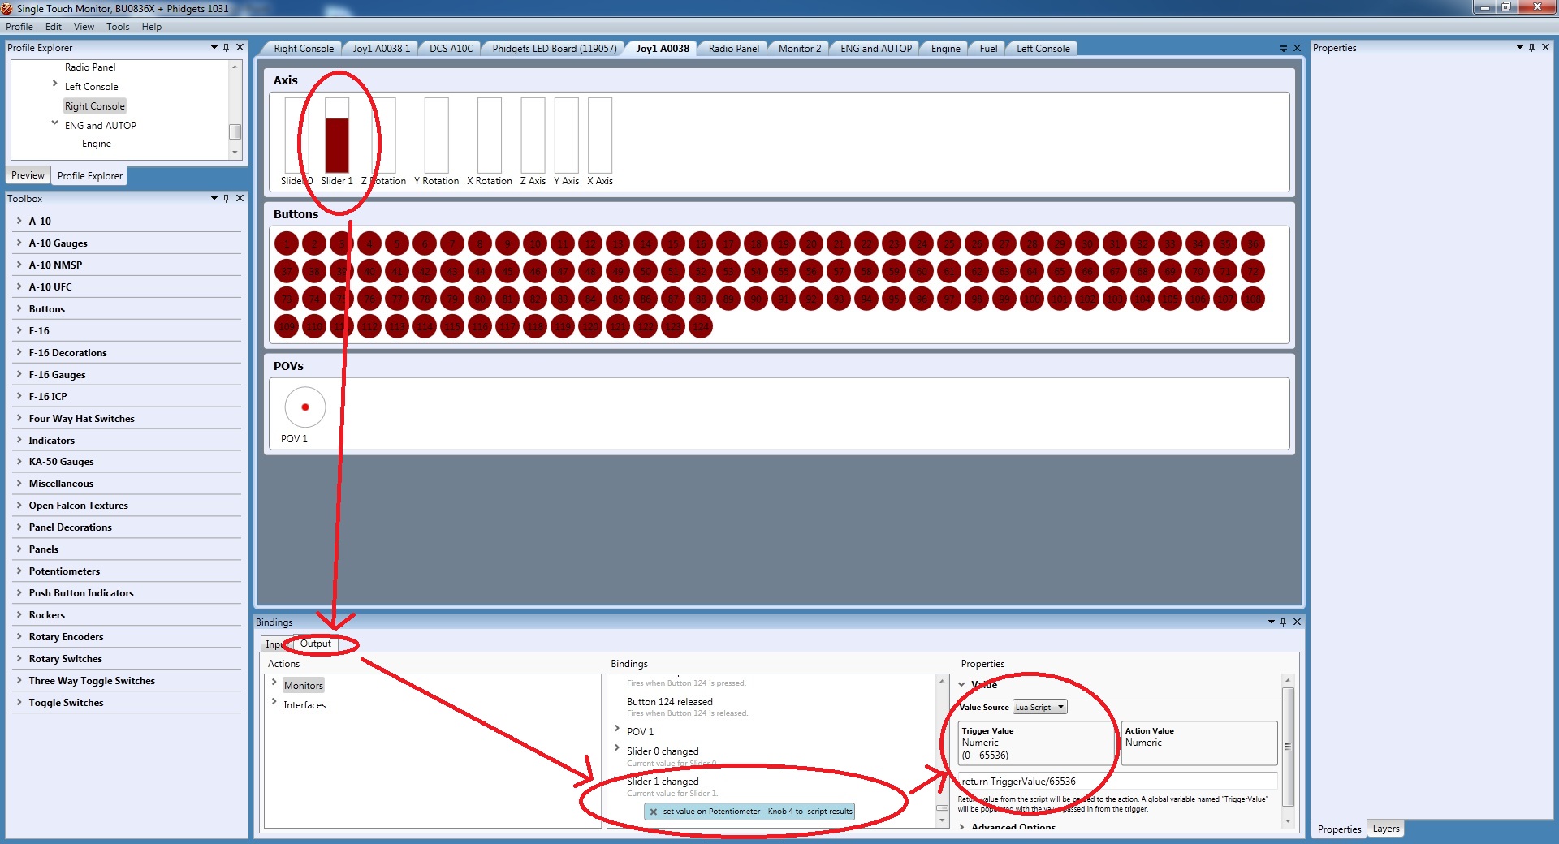Expand the Advanced Options section
The width and height of the screenshot is (1559, 844).
(x=962, y=827)
